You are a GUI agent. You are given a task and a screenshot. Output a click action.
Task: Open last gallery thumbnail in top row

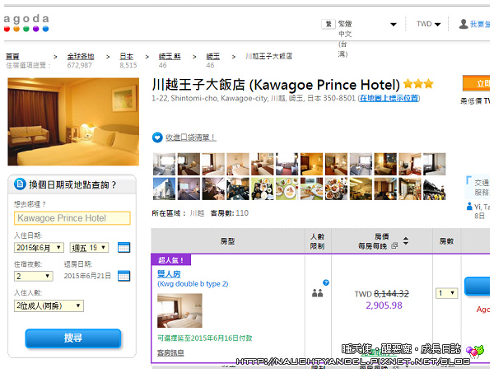tap(435, 164)
